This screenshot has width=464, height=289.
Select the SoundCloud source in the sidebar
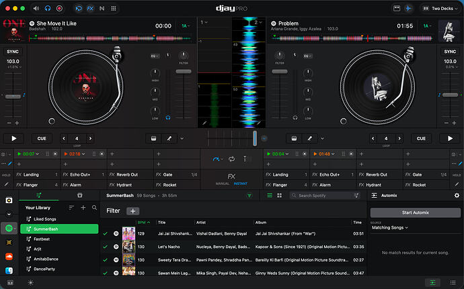point(9,256)
